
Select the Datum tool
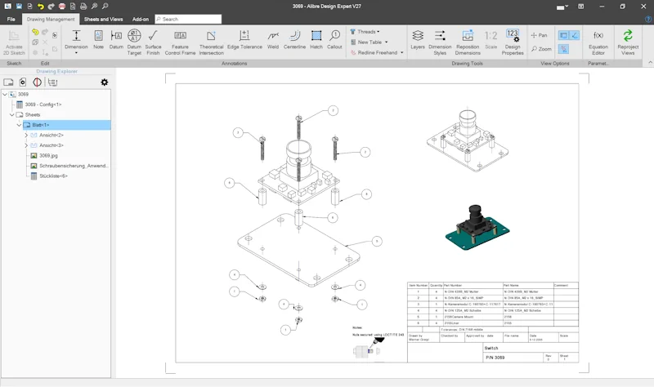tap(116, 39)
